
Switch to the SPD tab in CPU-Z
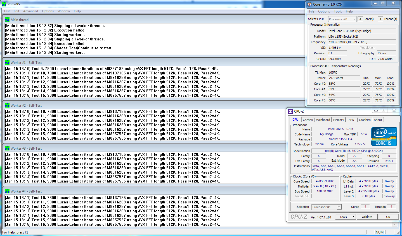point(351,120)
